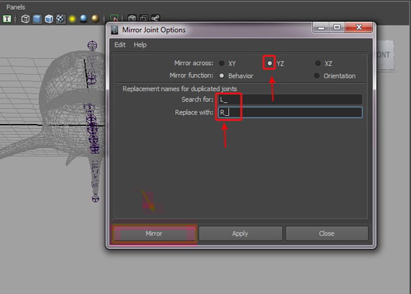The image size is (411, 294).
Task: Click the Replace with text field
Action: [289, 112]
